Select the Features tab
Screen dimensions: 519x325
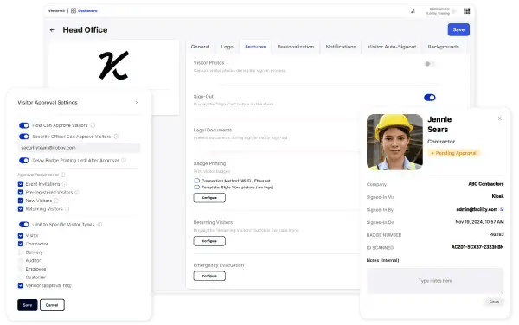255,47
